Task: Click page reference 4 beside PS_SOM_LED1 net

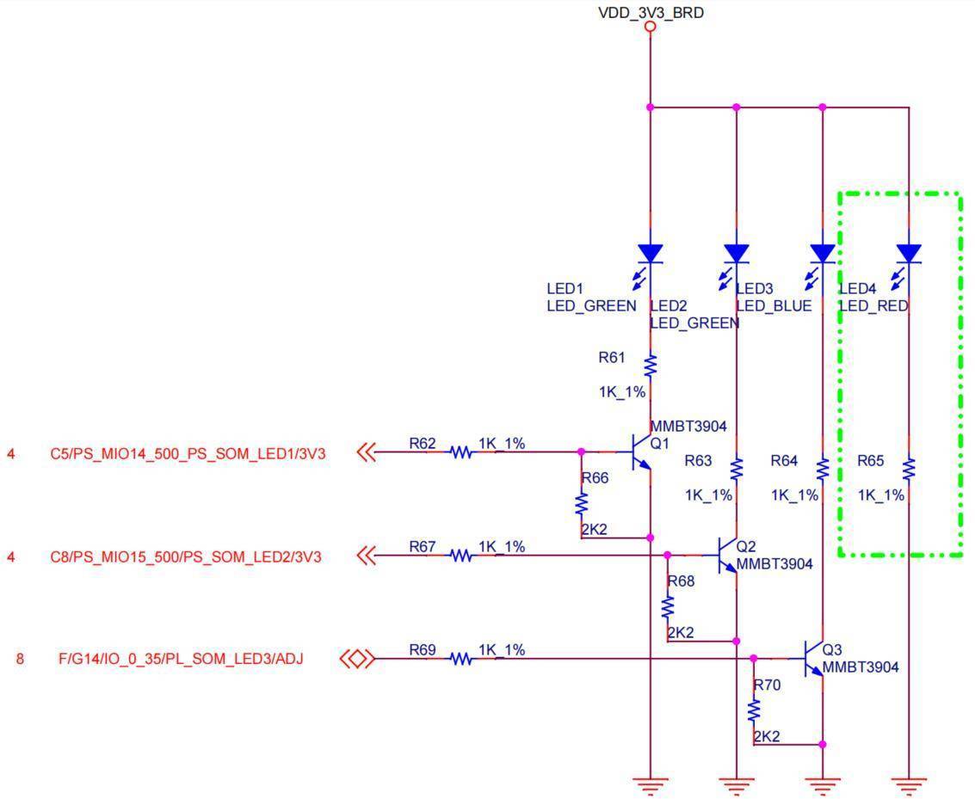Action: point(11,453)
